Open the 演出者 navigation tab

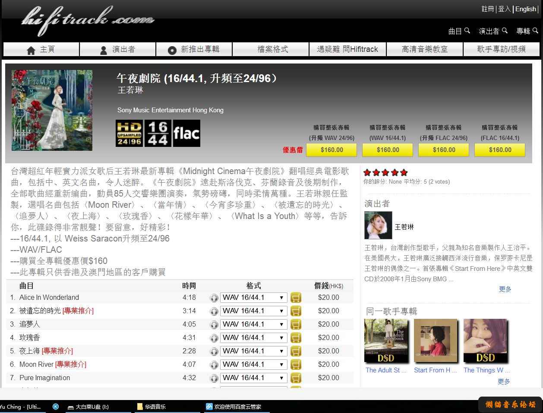pos(117,50)
